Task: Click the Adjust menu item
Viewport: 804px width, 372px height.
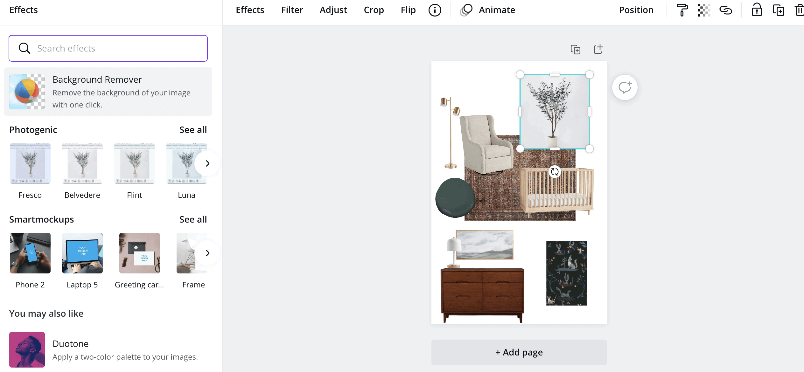Action: click(x=333, y=10)
